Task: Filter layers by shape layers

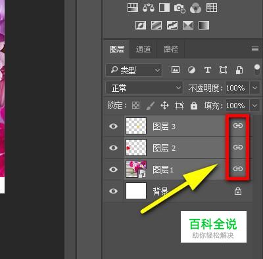Action: pyautogui.click(x=223, y=70)
